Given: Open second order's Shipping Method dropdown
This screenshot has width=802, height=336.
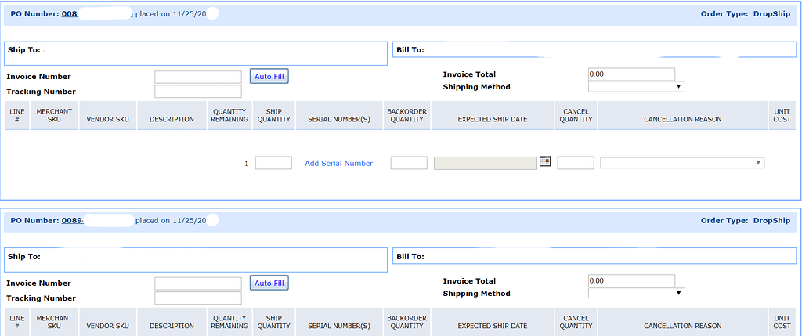Looking at the screenshot, I should [x=636, y=293].
